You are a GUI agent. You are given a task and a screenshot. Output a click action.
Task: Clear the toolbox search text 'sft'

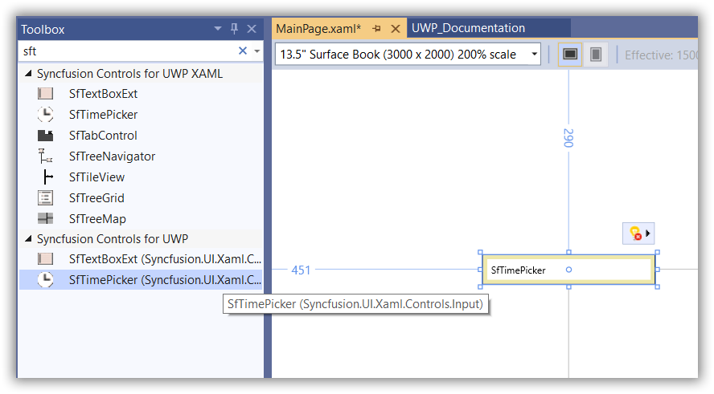coord(243,51)
